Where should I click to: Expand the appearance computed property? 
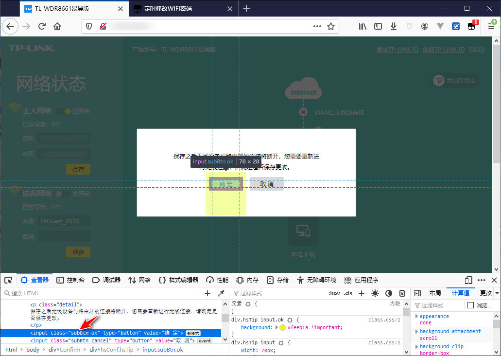416,316
